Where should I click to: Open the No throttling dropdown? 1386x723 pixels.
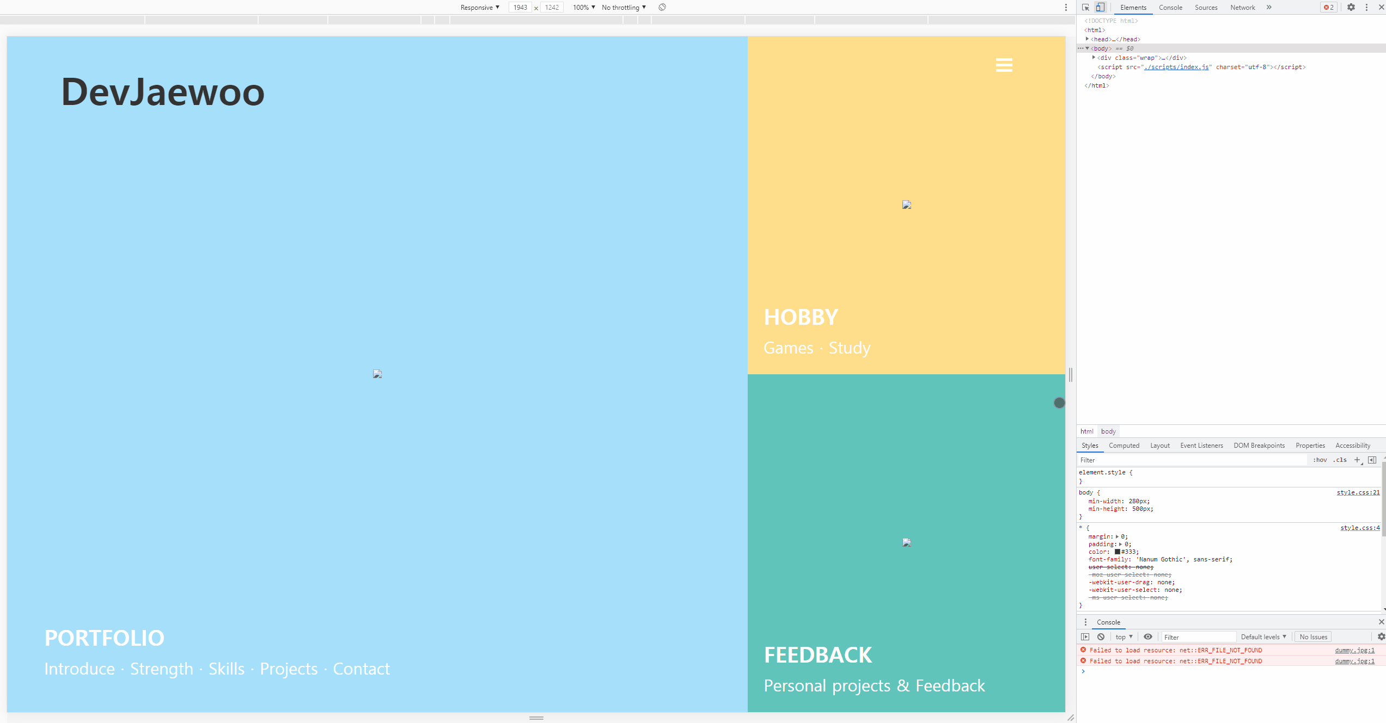(624, 7)
